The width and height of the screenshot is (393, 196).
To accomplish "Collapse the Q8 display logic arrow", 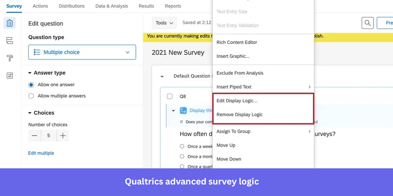I will pyautogui.click(x=173, y=111).
